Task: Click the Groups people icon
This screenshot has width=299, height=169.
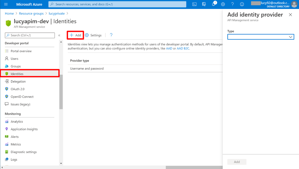Action: tap(7, 66)
